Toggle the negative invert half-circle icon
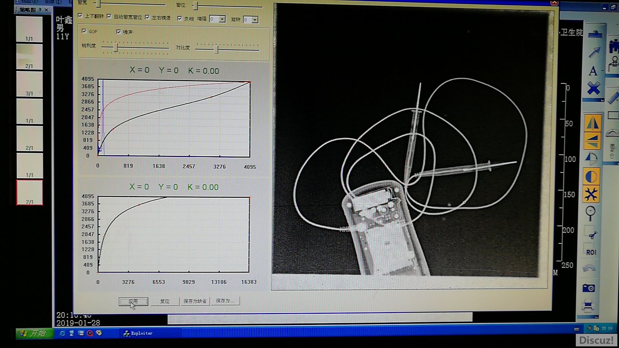The width and height of the screenshot is (619, 348). click(x=591, y=177)
